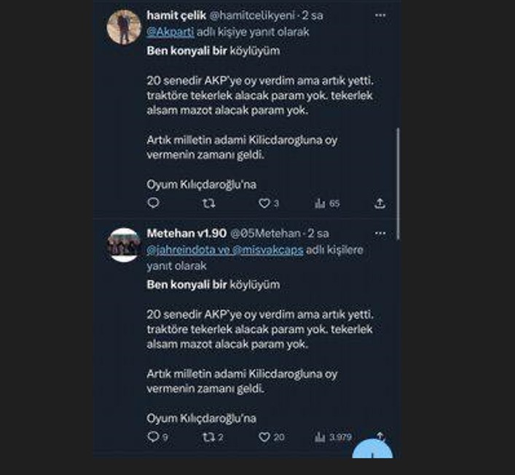This screenshot has height=475, width=515.
Task: Open more options on Metehan v1.90's tweet
Action: coord(380,233)
